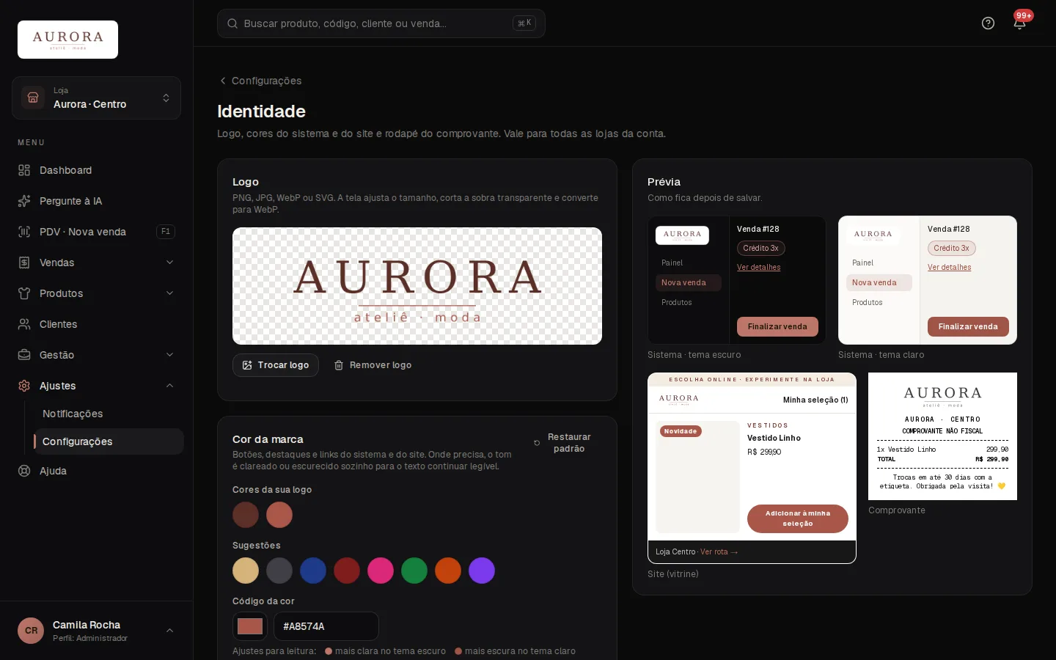
Task: Remove the current logo via trash button
Action: [x=373, y=365]
